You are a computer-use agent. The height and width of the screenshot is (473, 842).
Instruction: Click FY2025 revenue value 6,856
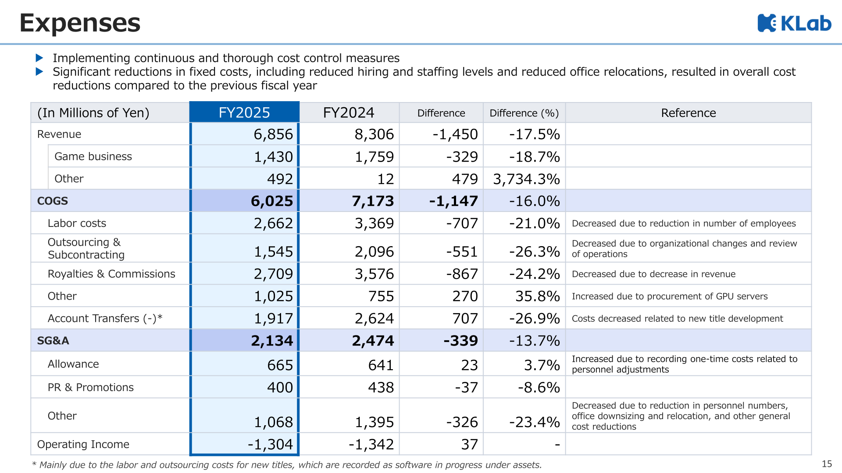[x=273, y=134]
